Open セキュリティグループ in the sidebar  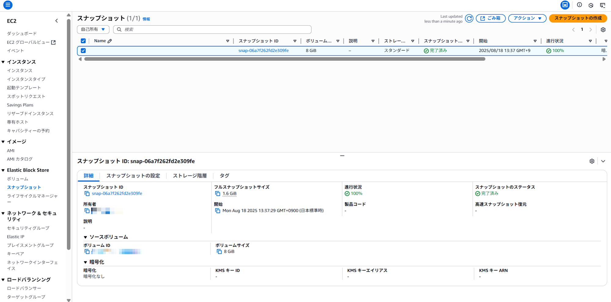pos(28,228)
